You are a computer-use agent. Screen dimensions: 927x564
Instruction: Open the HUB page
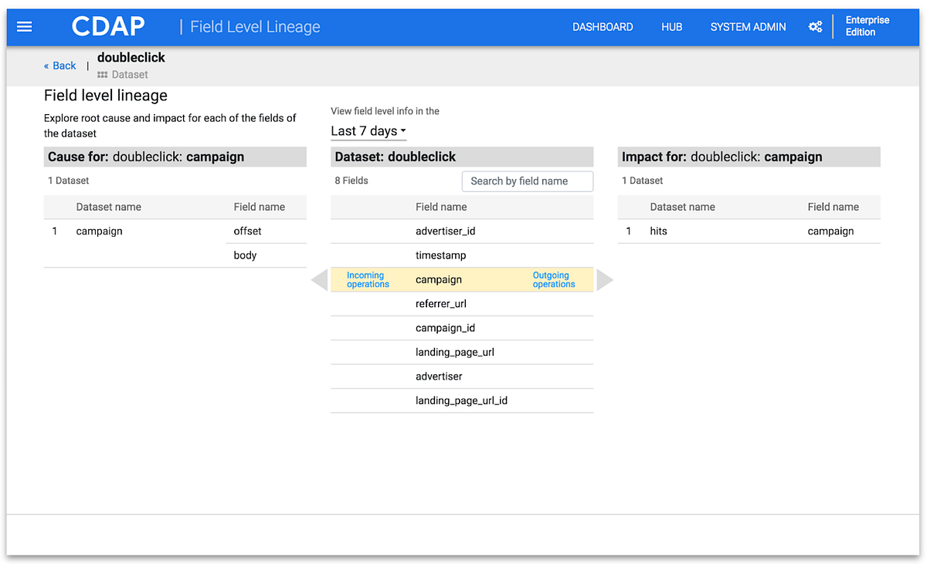tap(671, 26)
